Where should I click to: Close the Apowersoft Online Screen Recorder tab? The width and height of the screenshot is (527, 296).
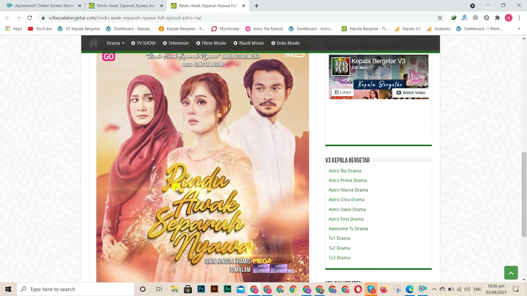80,6
